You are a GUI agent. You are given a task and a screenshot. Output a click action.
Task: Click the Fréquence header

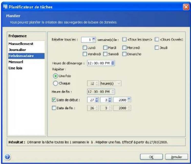click(x=18, y=36)
